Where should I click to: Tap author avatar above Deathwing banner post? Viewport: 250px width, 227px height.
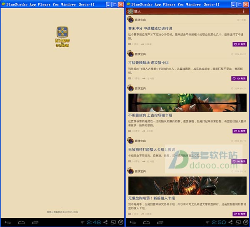pos(130,171)
